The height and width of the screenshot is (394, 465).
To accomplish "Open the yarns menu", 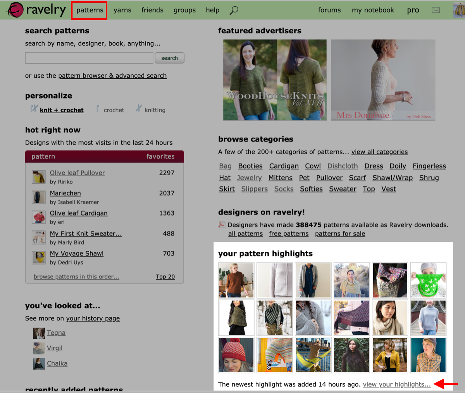I will pos(122,10).
